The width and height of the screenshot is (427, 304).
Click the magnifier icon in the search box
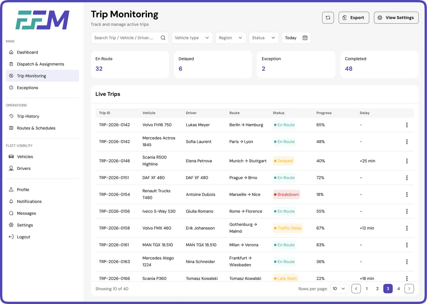[x=163, y=38]
